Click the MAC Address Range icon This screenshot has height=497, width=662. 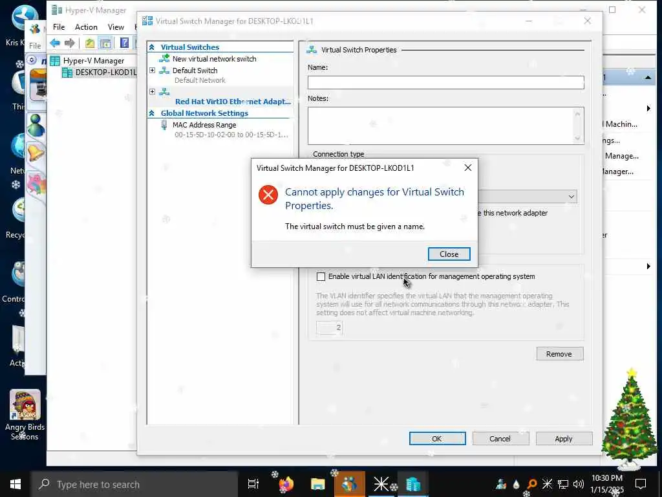click(164, 125)
